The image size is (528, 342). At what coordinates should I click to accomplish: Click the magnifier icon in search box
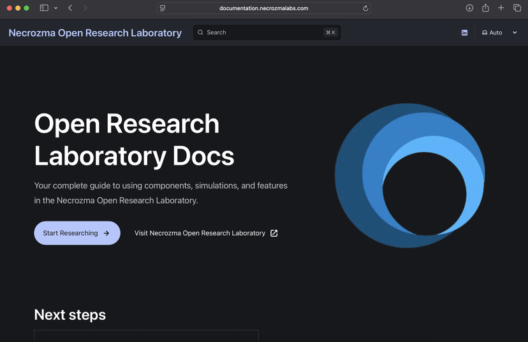click(200, 32)
